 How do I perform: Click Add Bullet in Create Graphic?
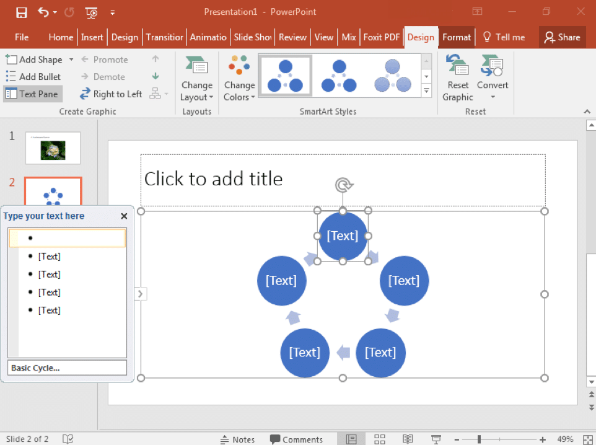click(33, 77)
